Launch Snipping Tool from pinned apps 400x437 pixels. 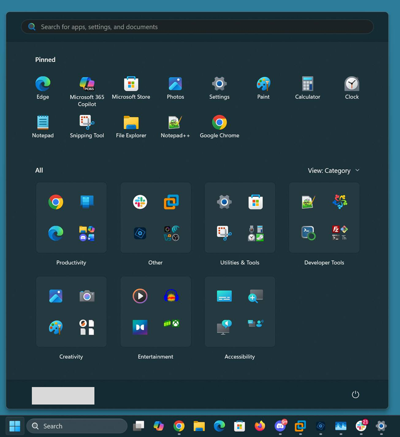[87, 123]
